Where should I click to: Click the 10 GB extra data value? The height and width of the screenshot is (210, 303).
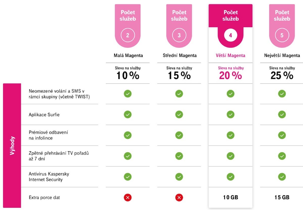click(230, 197)
